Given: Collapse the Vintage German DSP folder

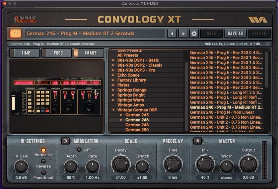Looking at the screenshot, I should pyautogui.click(x=113, y=110).
